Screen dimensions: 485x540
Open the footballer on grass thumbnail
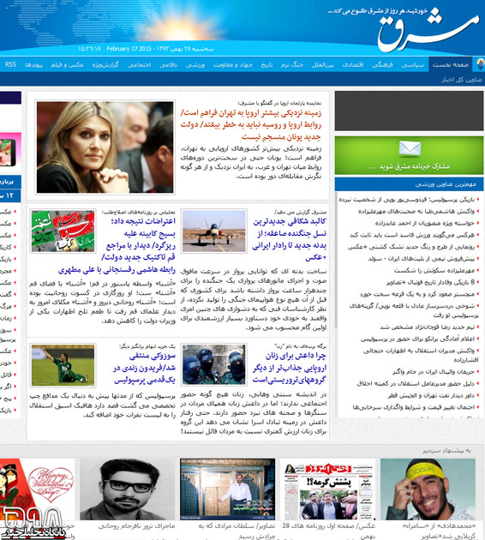tap(63, 364)
